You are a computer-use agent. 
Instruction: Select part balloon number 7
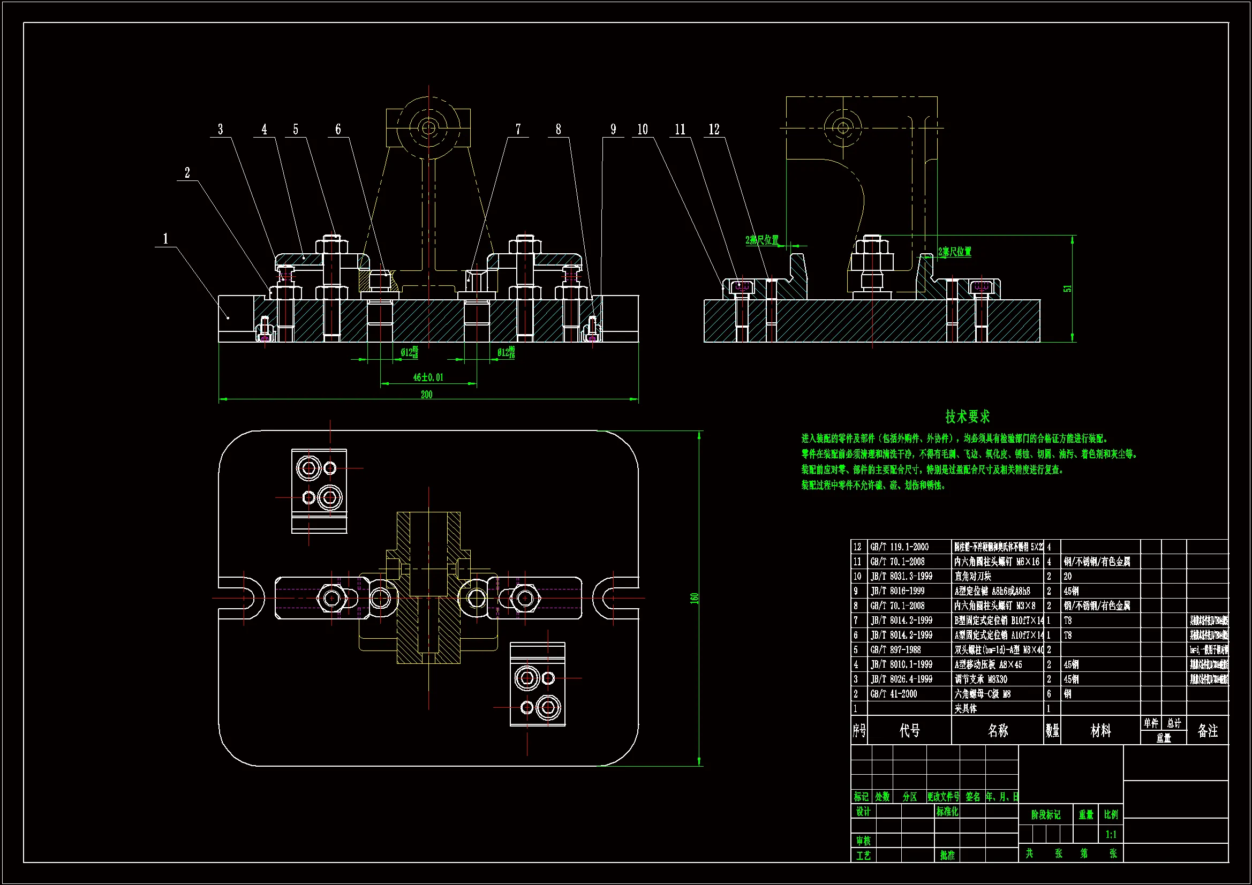tap(518, 129)
